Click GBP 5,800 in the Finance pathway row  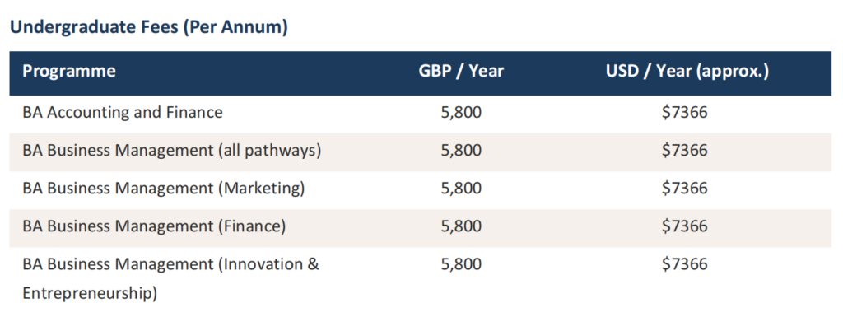click(x=461, y=226)
